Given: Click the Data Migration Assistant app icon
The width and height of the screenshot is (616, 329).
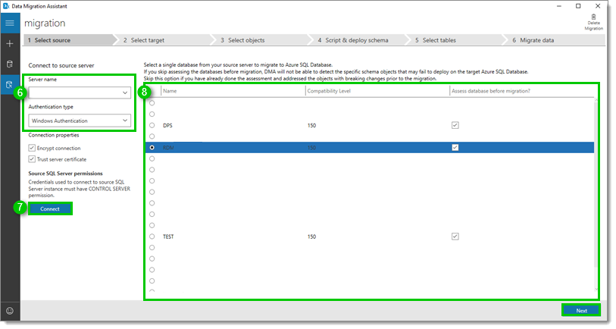Looking at the screenshot, I should pos(7,5).
